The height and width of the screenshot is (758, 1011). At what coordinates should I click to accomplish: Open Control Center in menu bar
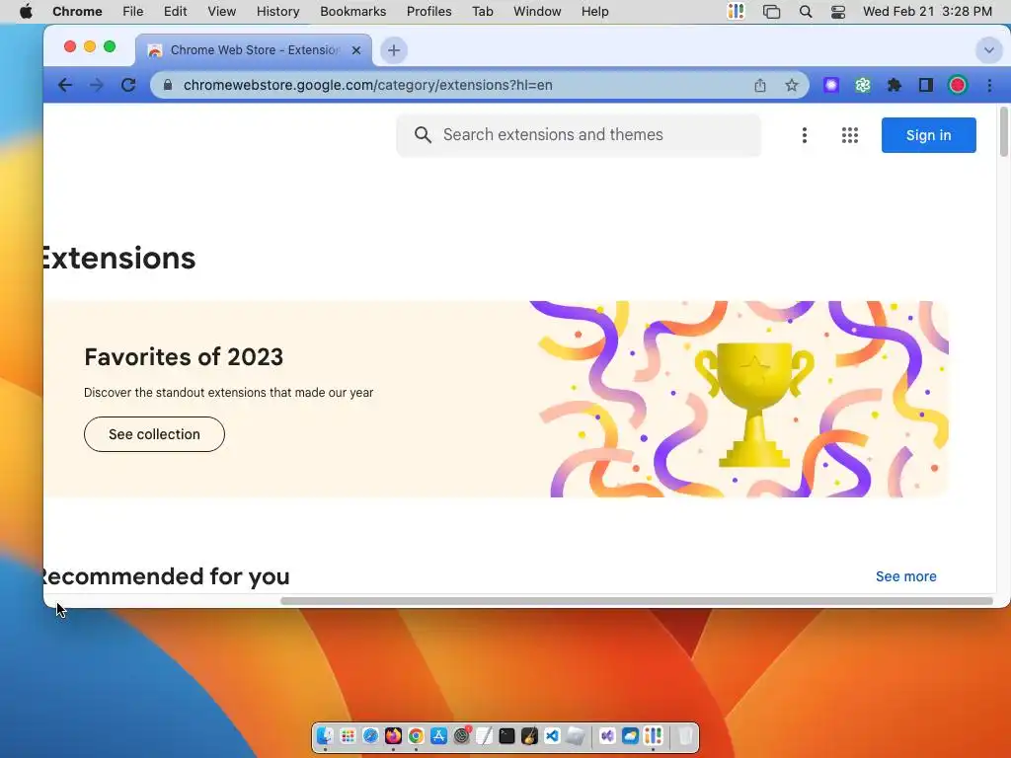(x=837, y=12)
